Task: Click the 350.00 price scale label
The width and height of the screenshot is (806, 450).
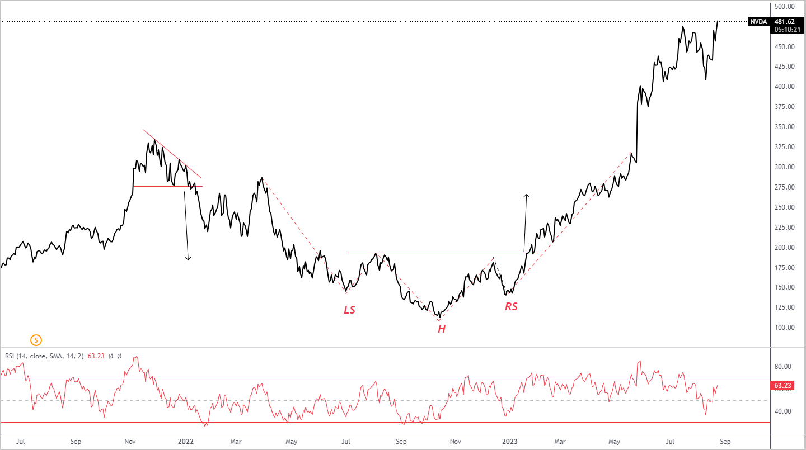Action: click(784, 127)
